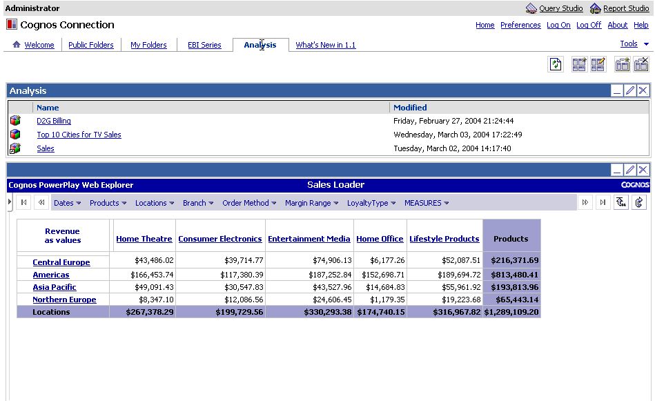Open Query Studio icon in header

[x=531, y=8]
